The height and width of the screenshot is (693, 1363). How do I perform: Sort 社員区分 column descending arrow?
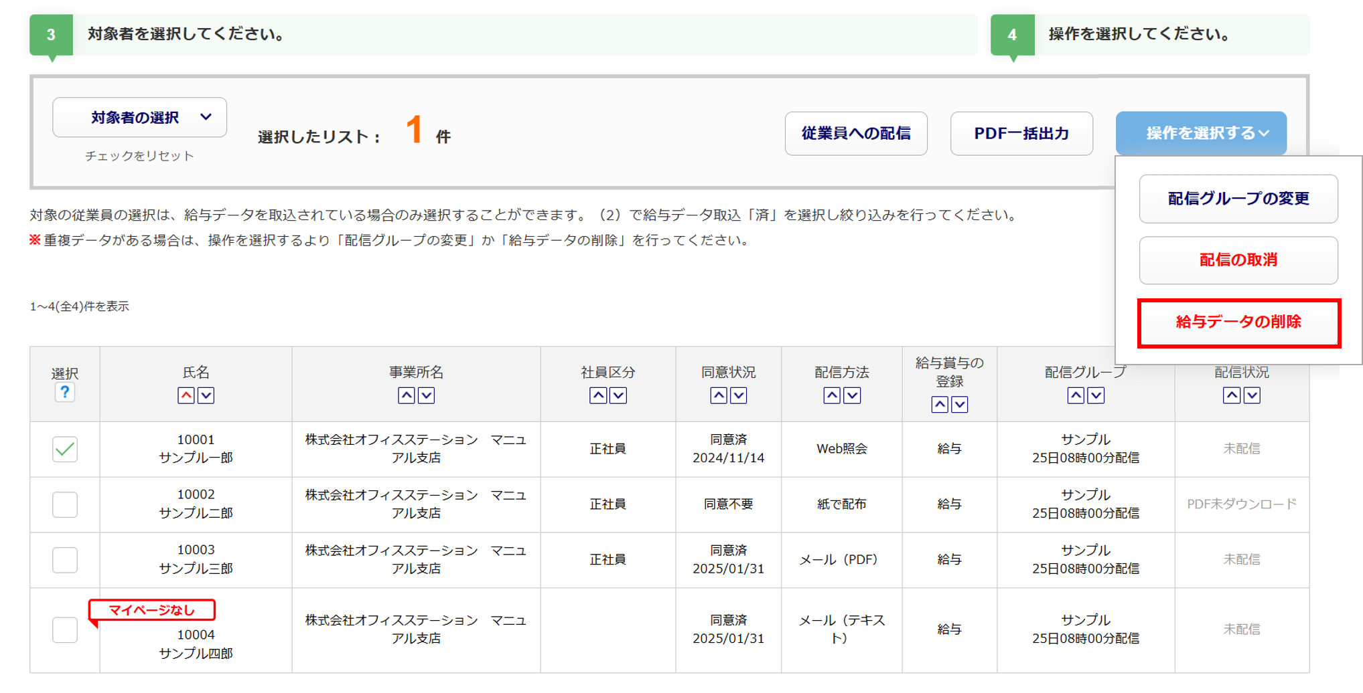pos(618,395)
